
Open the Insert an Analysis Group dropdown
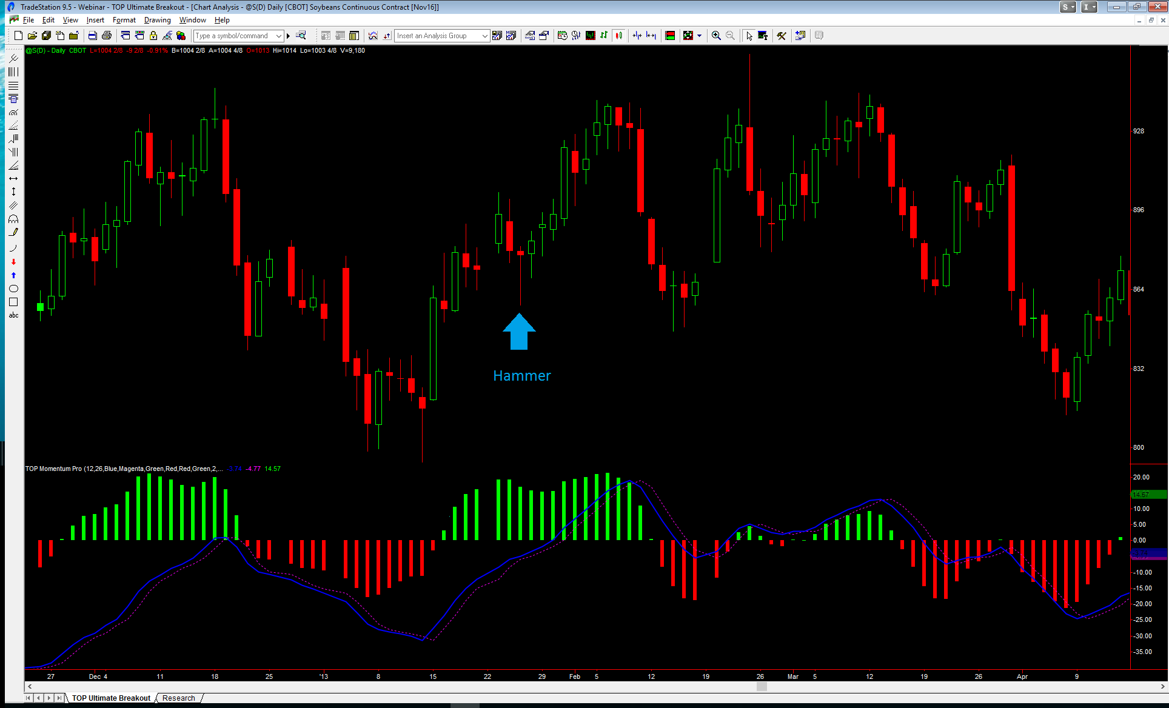point(484,36)
